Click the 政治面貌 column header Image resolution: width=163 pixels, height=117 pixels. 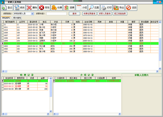[145, 22]
